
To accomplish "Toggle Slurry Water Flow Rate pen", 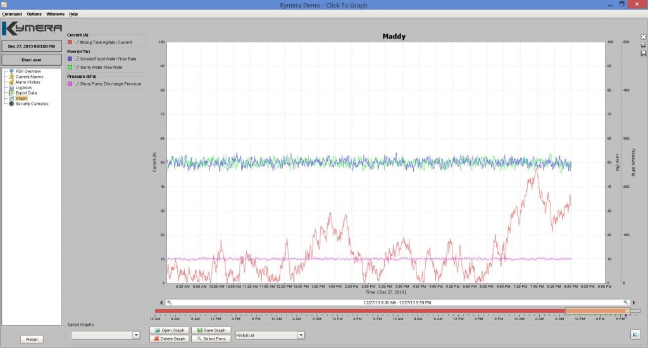I will [x=77, y=67].
